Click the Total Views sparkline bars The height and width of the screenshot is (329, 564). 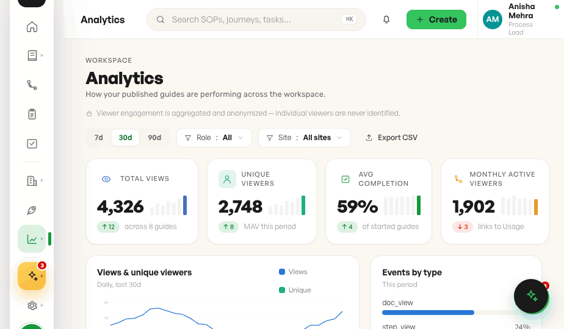[x=168, y=205]
